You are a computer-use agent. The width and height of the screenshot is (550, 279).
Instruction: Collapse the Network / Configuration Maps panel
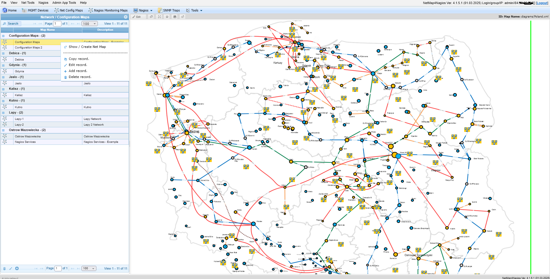coord(125,17)
